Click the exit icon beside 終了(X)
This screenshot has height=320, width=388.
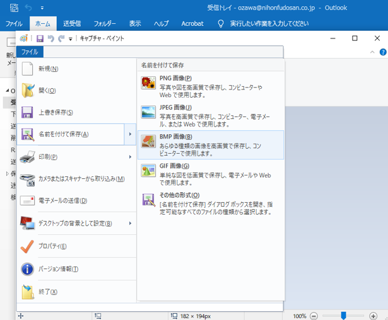click(x=28, y=292)
